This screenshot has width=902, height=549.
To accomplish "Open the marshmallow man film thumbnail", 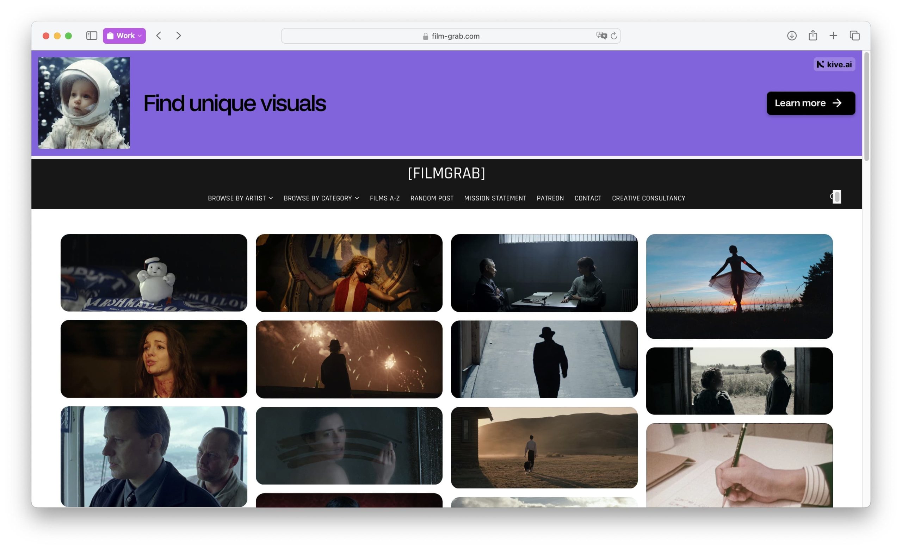I will (x=154, y=273).
